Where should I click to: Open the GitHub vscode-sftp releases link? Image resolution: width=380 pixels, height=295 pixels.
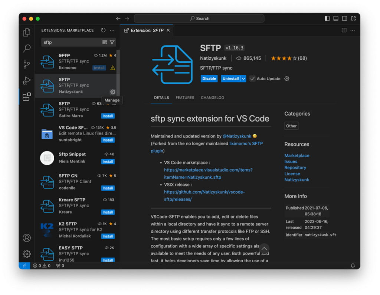click(204, 195)
